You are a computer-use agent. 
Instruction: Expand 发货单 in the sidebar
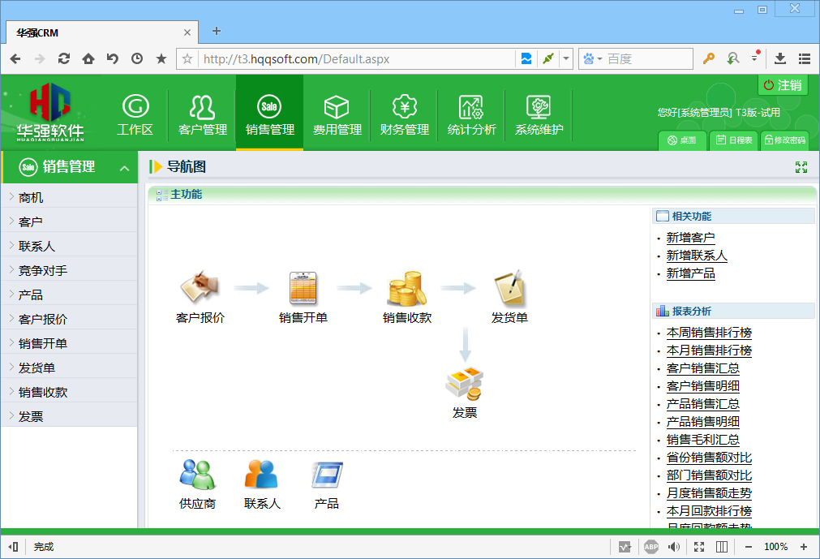tap(70, 368)
